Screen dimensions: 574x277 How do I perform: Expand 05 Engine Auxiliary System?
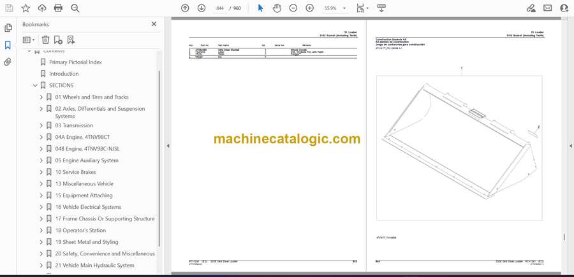point(41,160)
